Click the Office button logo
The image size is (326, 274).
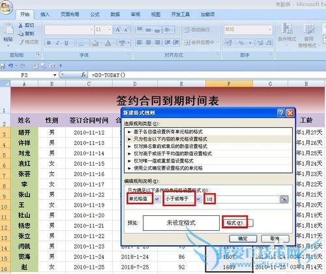point(6,8)
